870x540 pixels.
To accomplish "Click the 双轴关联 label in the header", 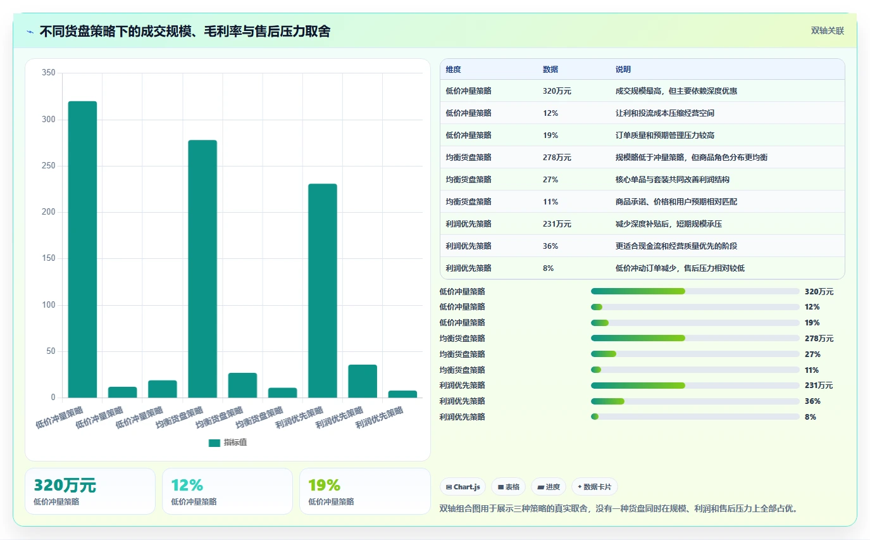I will click(x=828, y=30).
